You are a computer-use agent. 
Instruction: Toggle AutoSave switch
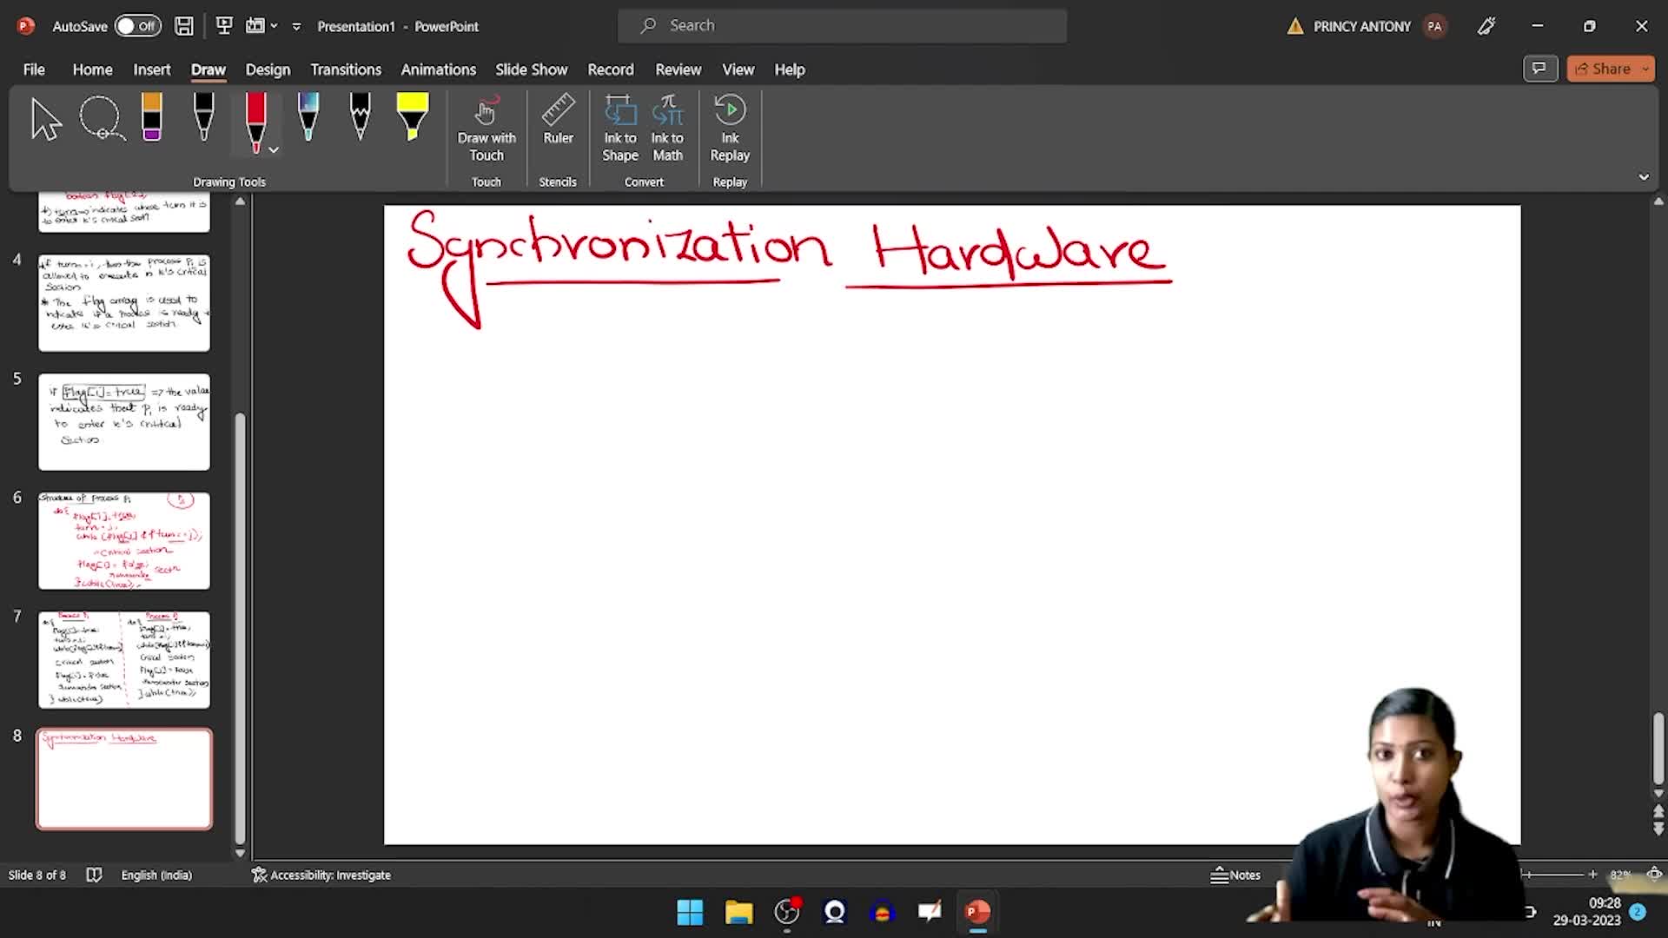click(138, 26)
